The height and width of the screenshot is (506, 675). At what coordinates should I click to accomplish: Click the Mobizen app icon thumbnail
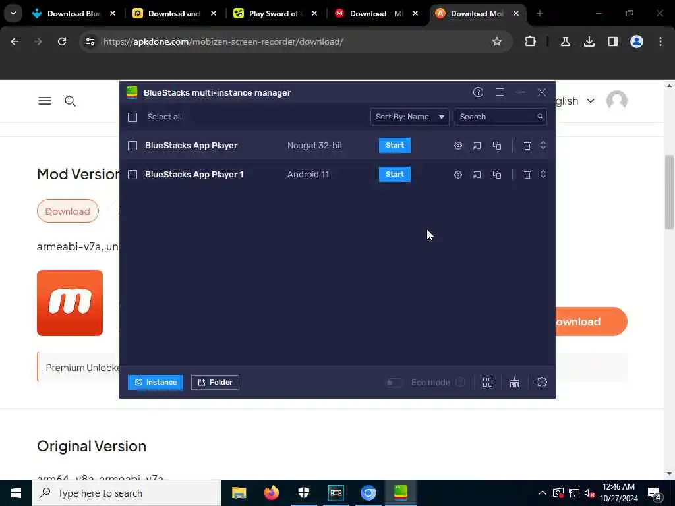coord(70,303)
